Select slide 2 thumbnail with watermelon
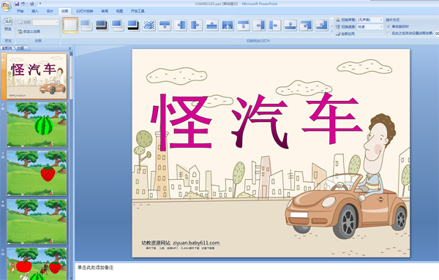The image size is (439, 280). click(37, 125)
